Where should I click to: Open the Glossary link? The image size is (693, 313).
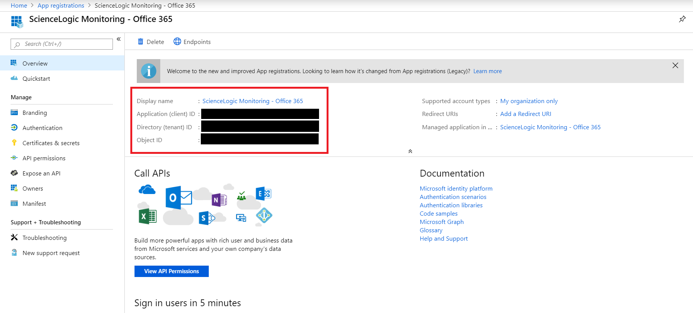(431, 230)
